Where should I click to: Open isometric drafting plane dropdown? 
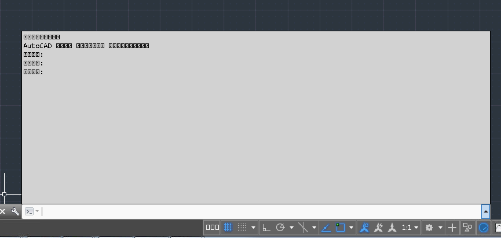pos(314,228)
